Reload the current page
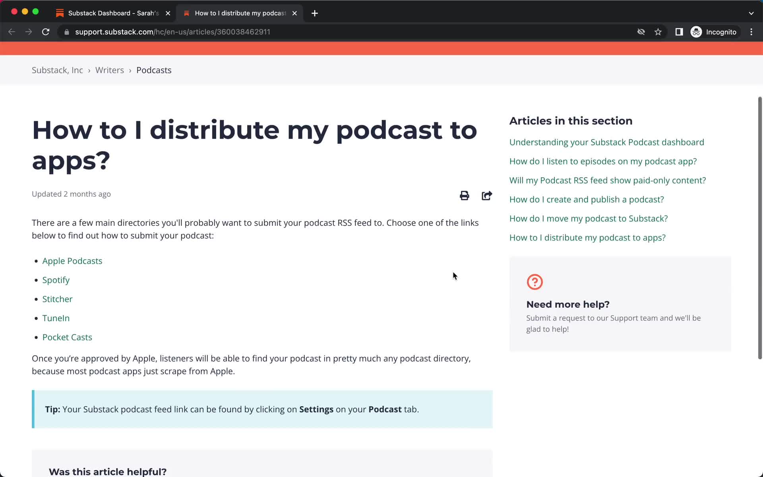This screenshot has height=477, width=763. (46, 32)
